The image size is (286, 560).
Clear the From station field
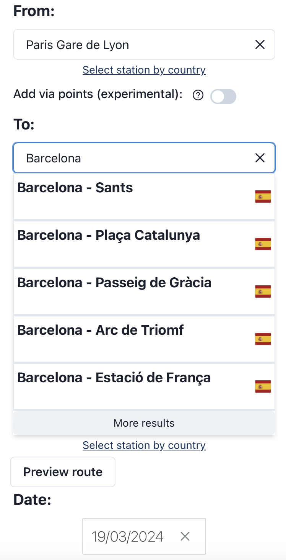(x=260, y=45)
